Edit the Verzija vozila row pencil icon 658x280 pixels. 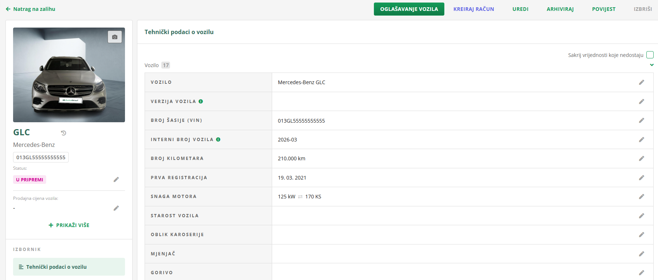point(642,102)
